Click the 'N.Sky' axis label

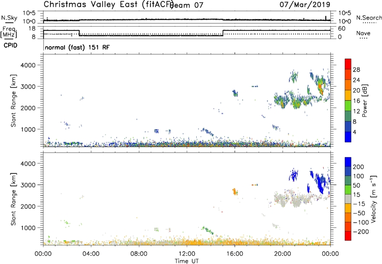[9, 18]
